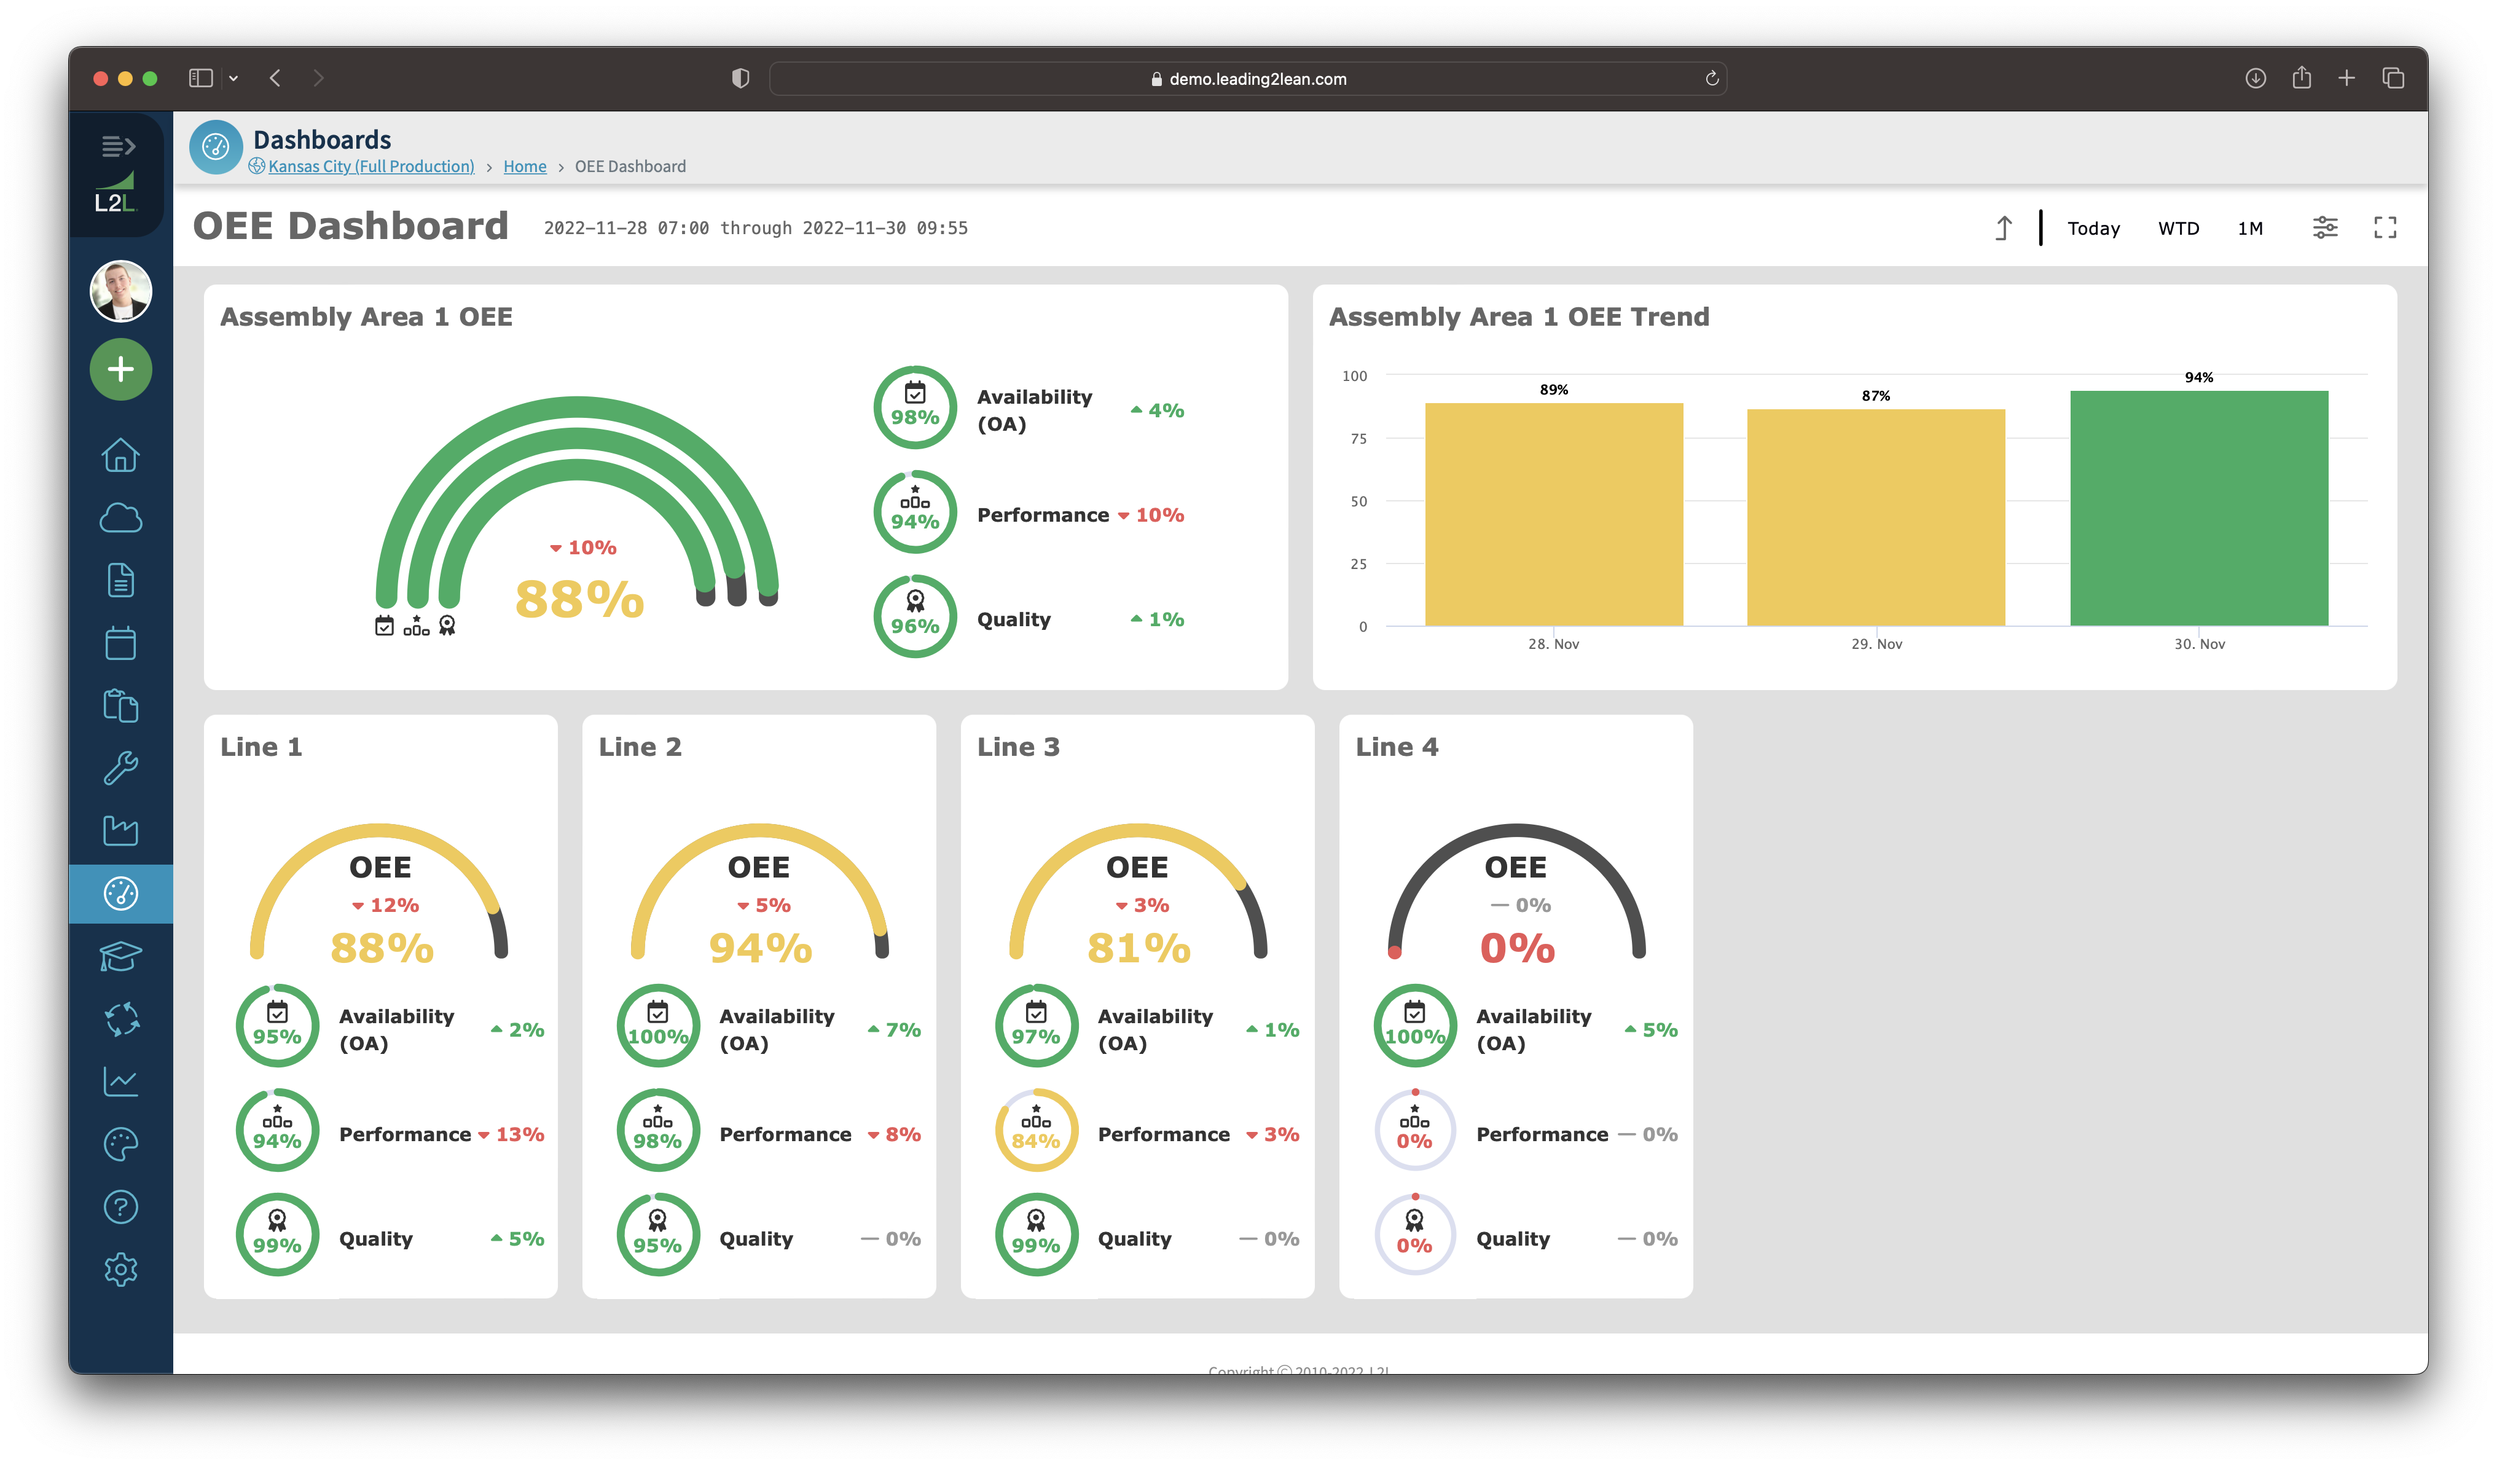
Task: Open Safari sidebar dropdown chevron
Action: (x=234, y=78)
